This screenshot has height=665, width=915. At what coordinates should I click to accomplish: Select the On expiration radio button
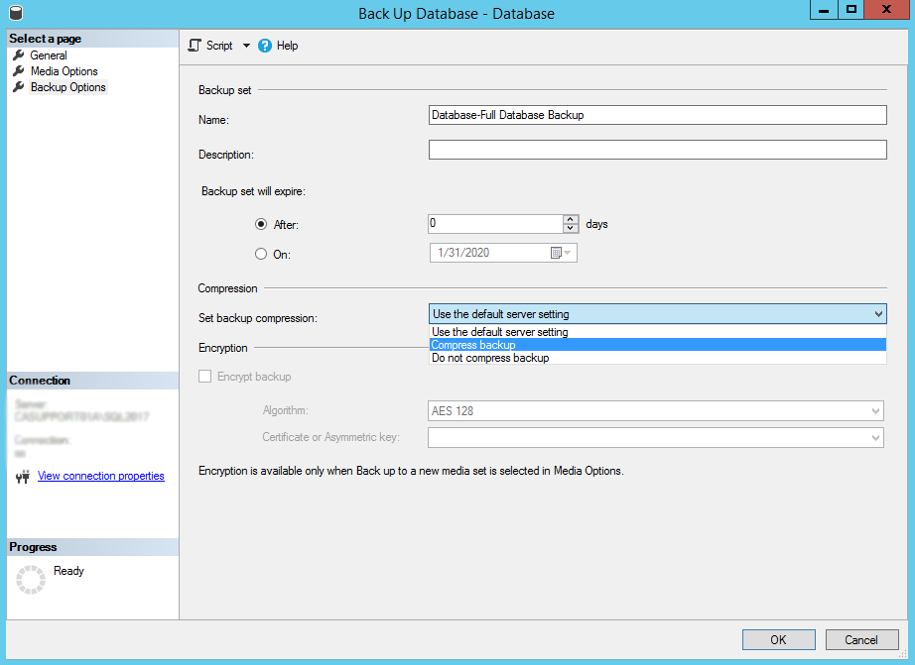(x=261, y=254)
